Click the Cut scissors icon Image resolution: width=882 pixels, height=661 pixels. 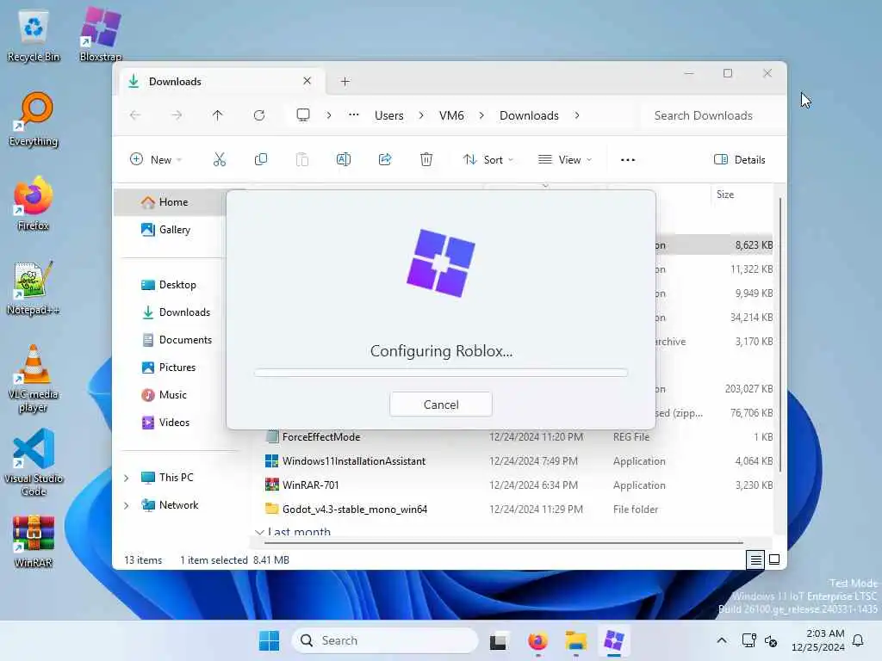coord(220,159)
